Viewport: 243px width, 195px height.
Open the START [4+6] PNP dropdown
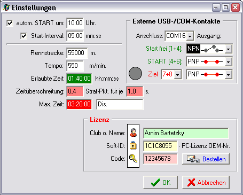[x=228, y=62]
